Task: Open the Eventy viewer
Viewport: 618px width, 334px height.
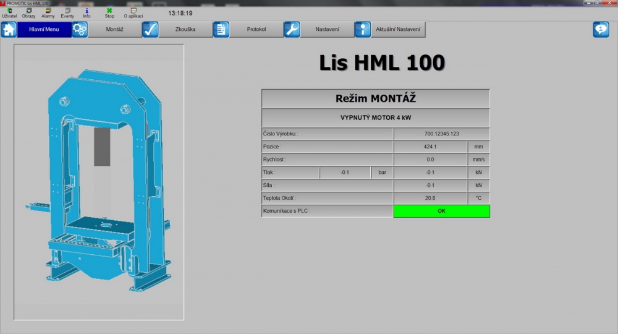Action: 67,13
